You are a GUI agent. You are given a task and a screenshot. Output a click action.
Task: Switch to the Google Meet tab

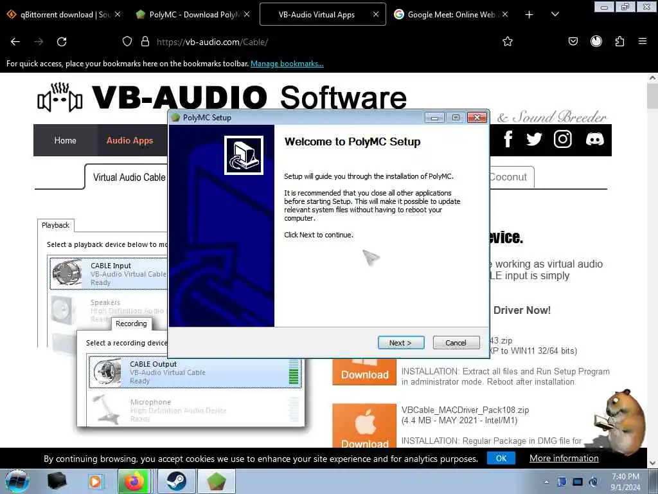point(451,15)
